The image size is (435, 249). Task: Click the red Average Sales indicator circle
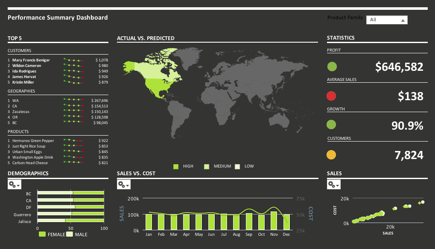click(x=332, y=96)
